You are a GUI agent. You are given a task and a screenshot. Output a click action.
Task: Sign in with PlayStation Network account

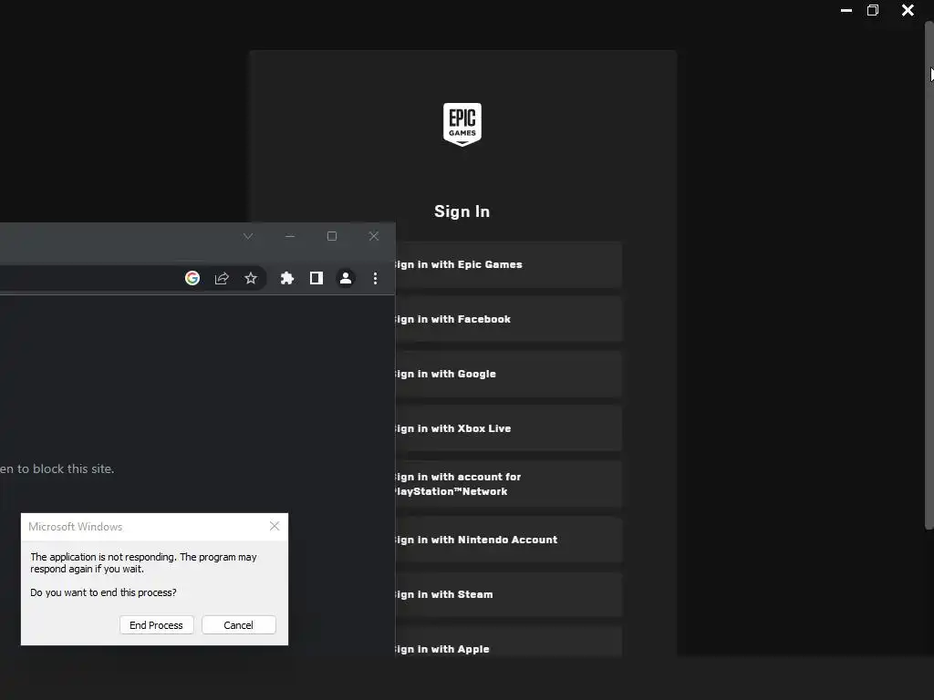[509, 484]
